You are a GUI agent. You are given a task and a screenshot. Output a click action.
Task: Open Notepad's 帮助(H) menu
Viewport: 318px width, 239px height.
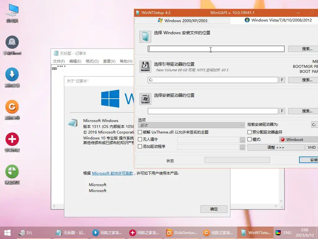click(x=126, y=61)
